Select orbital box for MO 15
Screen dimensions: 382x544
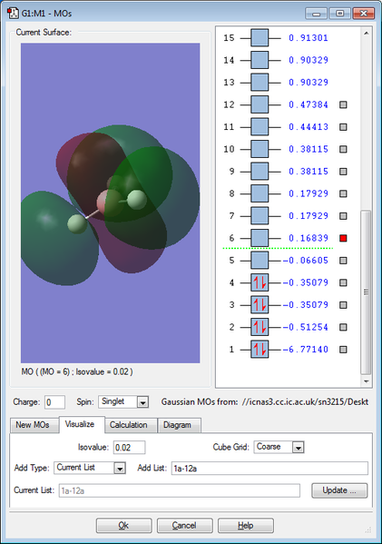pos(260,38)
